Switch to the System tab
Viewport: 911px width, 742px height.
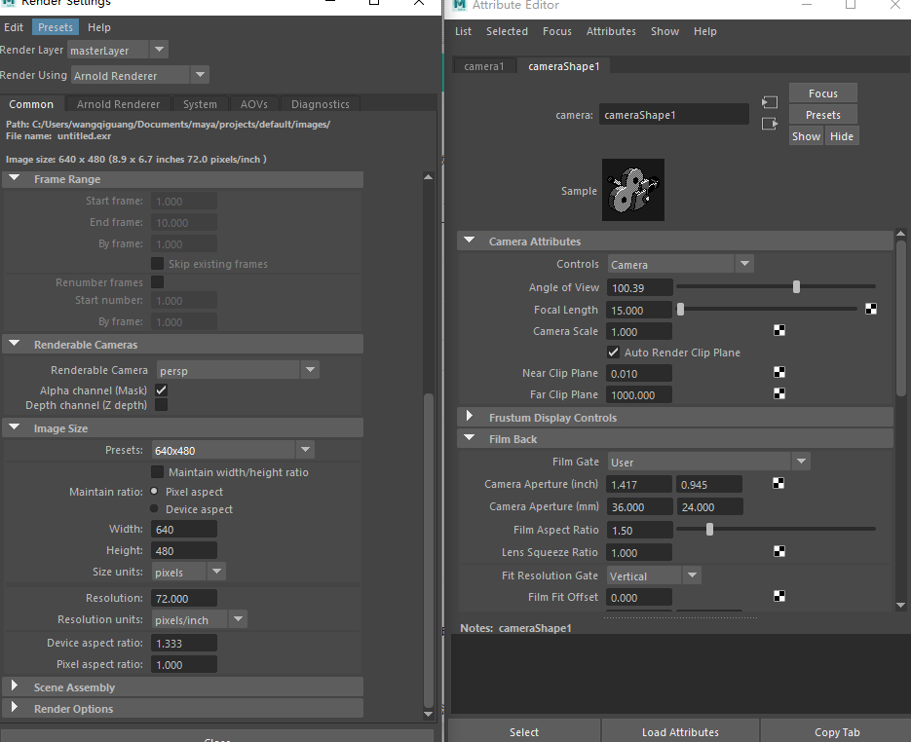[x=200, y=104]
